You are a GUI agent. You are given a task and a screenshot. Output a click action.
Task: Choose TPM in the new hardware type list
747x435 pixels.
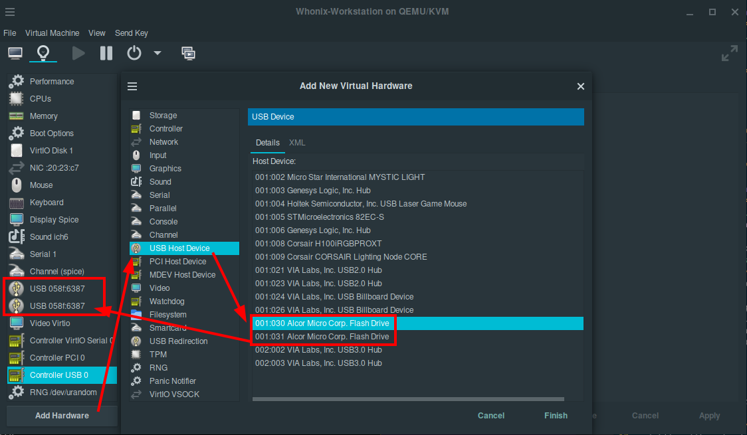coord(184,355)
